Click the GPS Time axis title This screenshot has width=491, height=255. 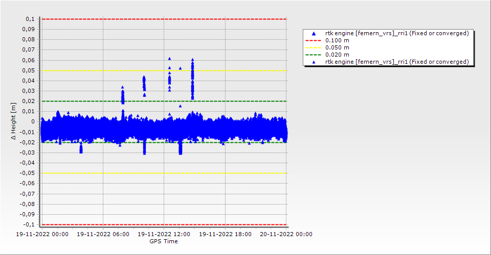164,241
